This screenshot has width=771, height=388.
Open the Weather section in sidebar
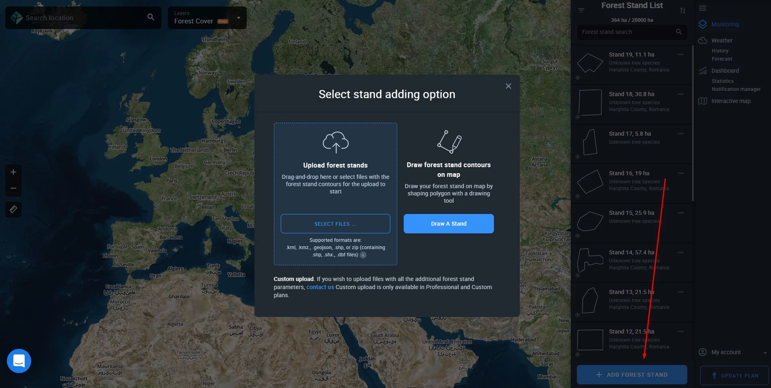point(722,40)
